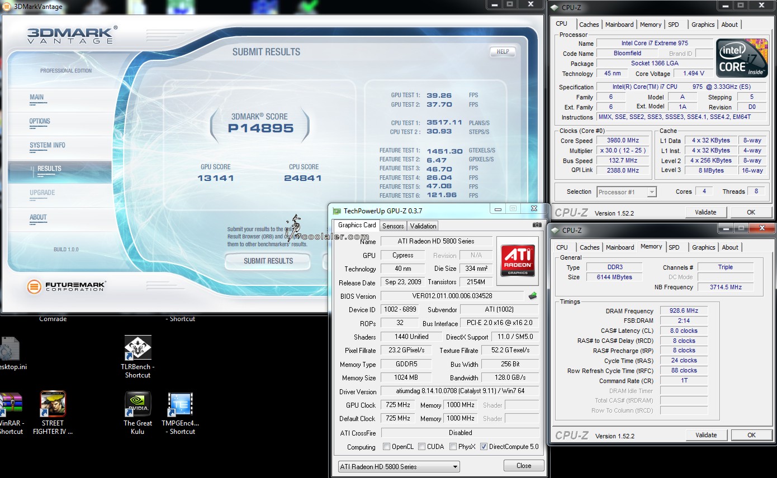This screenshot has height=478, width=777.
Task: Open About tab in CPU-Z memory timings window
Action: point(730,247)
